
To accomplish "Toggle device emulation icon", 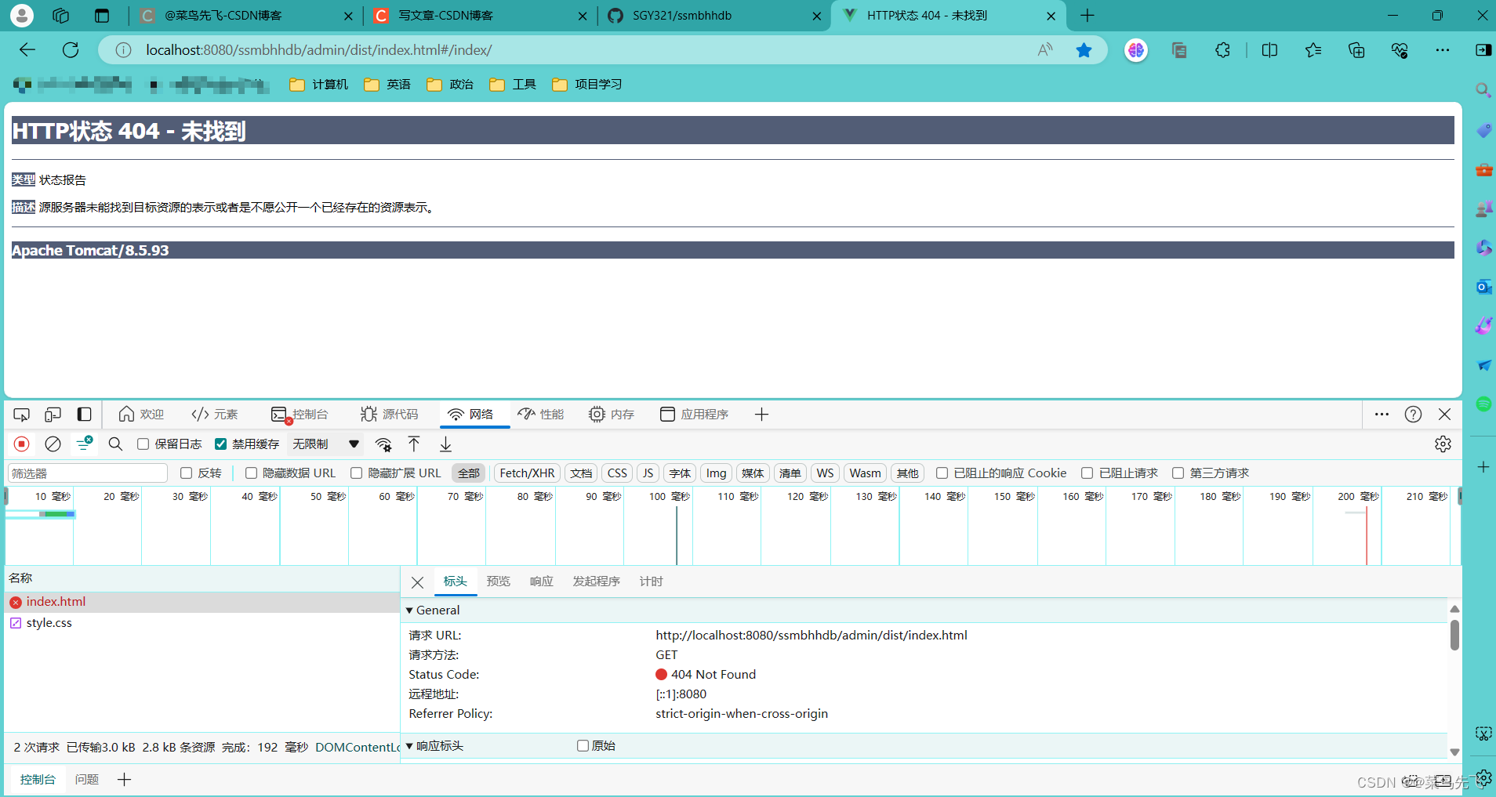I will click(53, 415).
